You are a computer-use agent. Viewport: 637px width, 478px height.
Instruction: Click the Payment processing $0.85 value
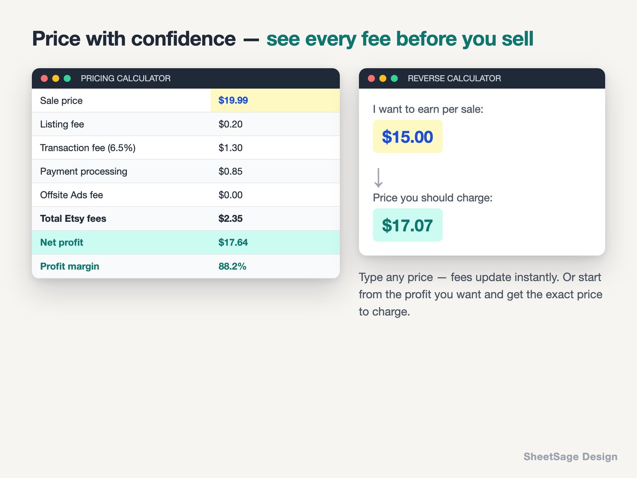click(x=231, y=171)
